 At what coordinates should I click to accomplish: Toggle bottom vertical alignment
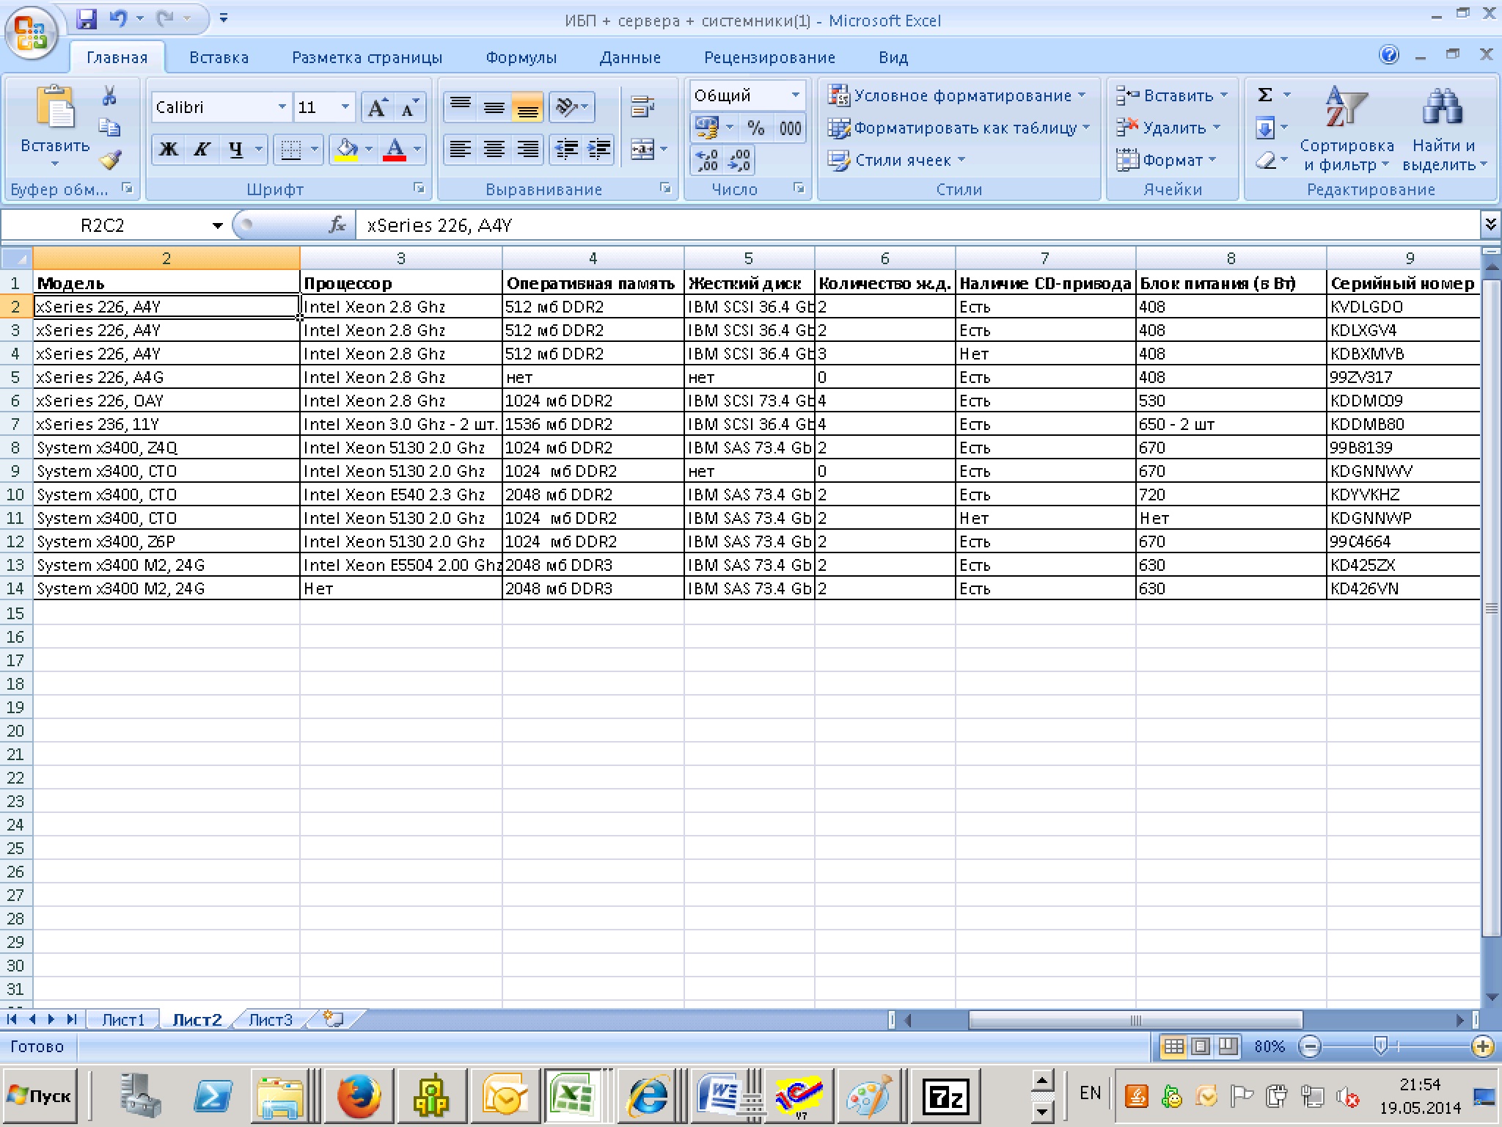pyautogui.click(x=527, y=108)
